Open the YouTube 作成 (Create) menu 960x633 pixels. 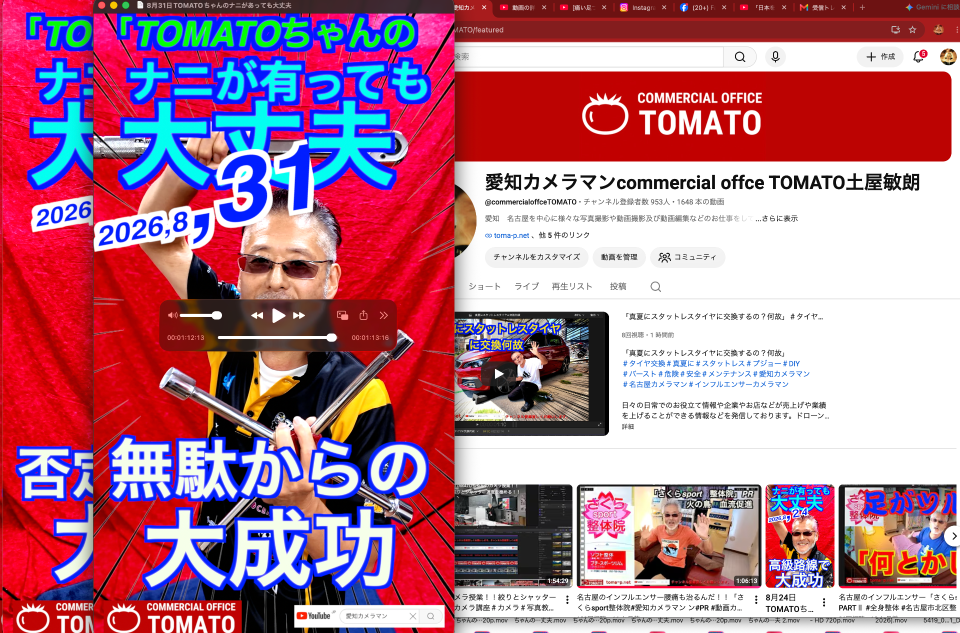pyautogui.click(x=880, y=57)
